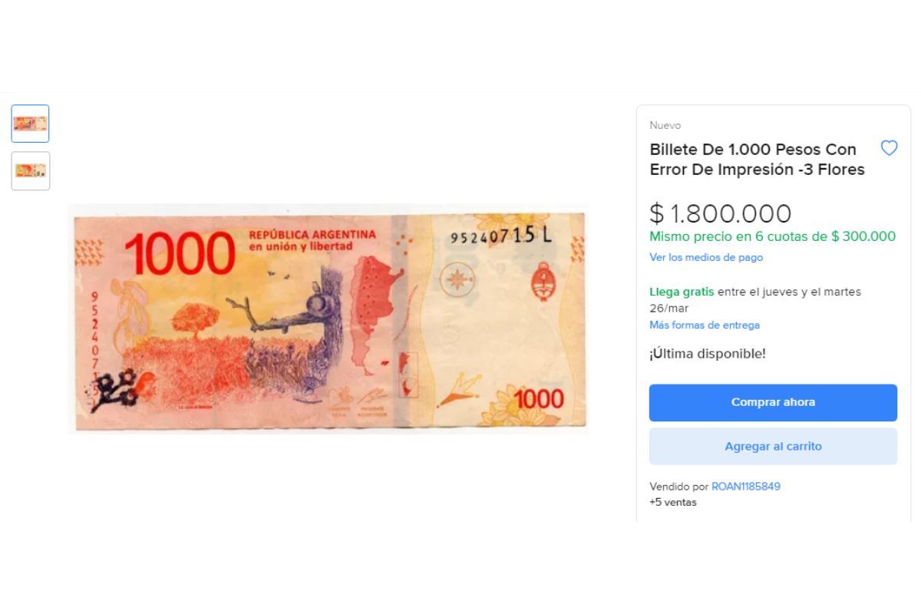Image resolution: width=921 pixels, height=614 pixels.
Task: Click the Comprar ahora button
Action: (x=773, y=402)
